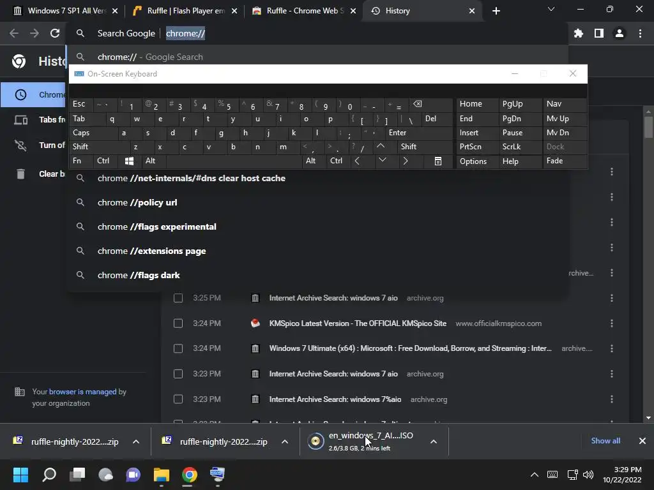Select the chrome://flags dark suggestion

[x=319, y=275]
